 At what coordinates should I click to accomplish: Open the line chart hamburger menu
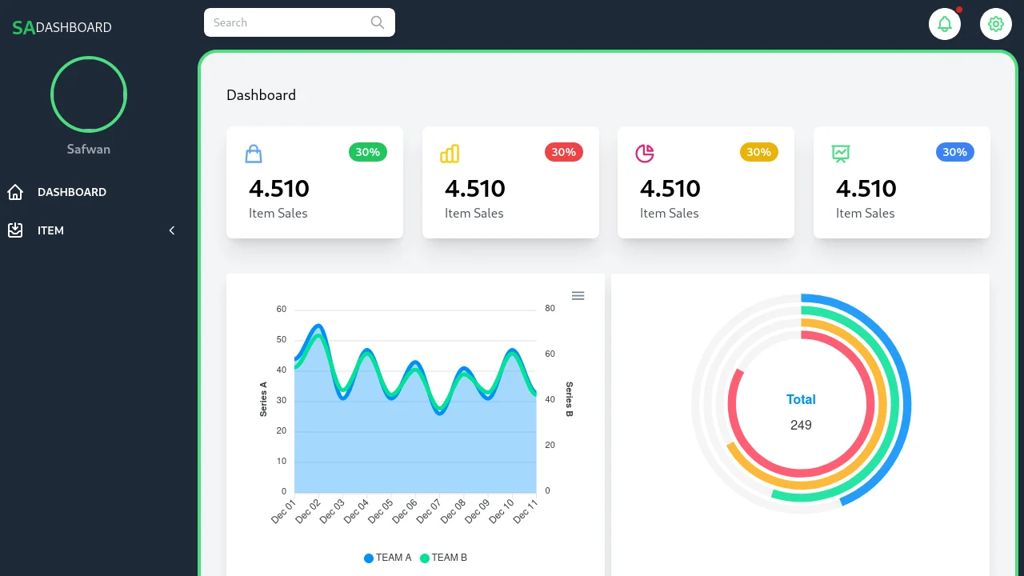coord(578,295)
